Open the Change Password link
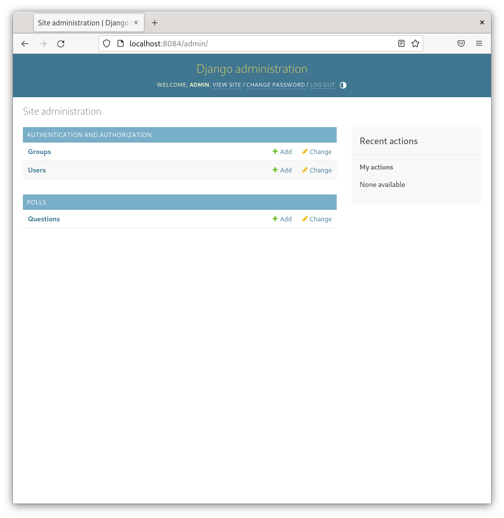 [x=275, y=85]
